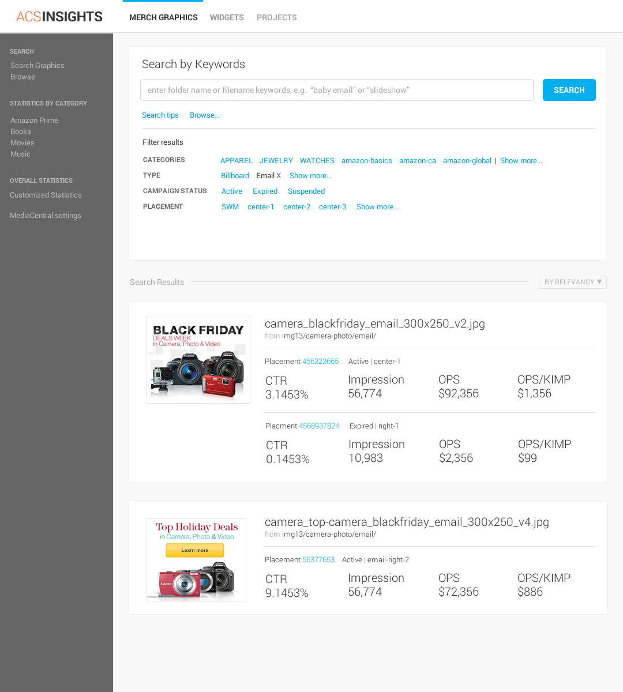
Task: Select Amazon Prime in sidebar statistics
Action: coord(34,121)
